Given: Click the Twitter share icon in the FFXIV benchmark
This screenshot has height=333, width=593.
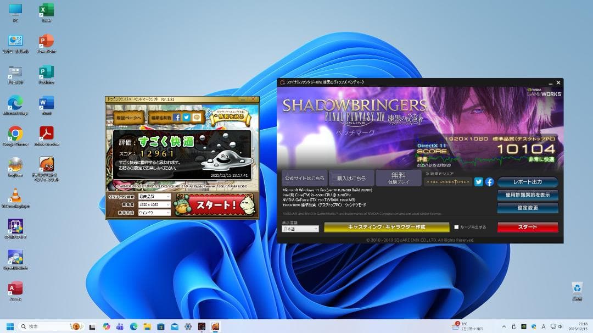Looking at the screenshot, I should pos(479,181).
